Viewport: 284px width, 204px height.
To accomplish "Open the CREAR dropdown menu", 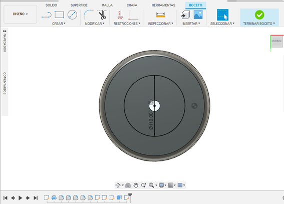I will click(59, 24).
